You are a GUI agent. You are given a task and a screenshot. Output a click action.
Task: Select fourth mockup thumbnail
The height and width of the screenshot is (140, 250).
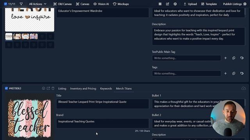pos(34,36)
